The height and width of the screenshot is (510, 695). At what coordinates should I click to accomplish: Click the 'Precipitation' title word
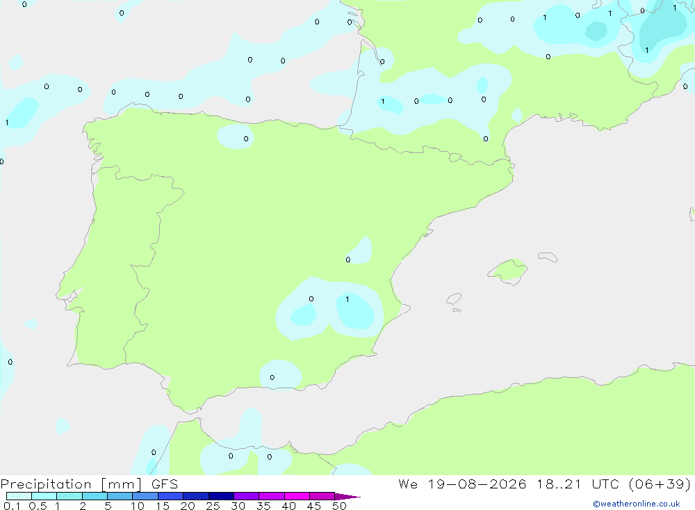coord(46,484)
